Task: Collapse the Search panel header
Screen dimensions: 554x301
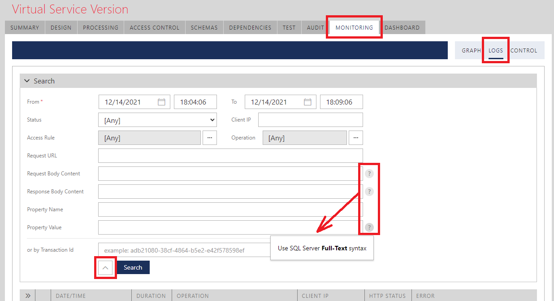Action: [x=39, y=81]
